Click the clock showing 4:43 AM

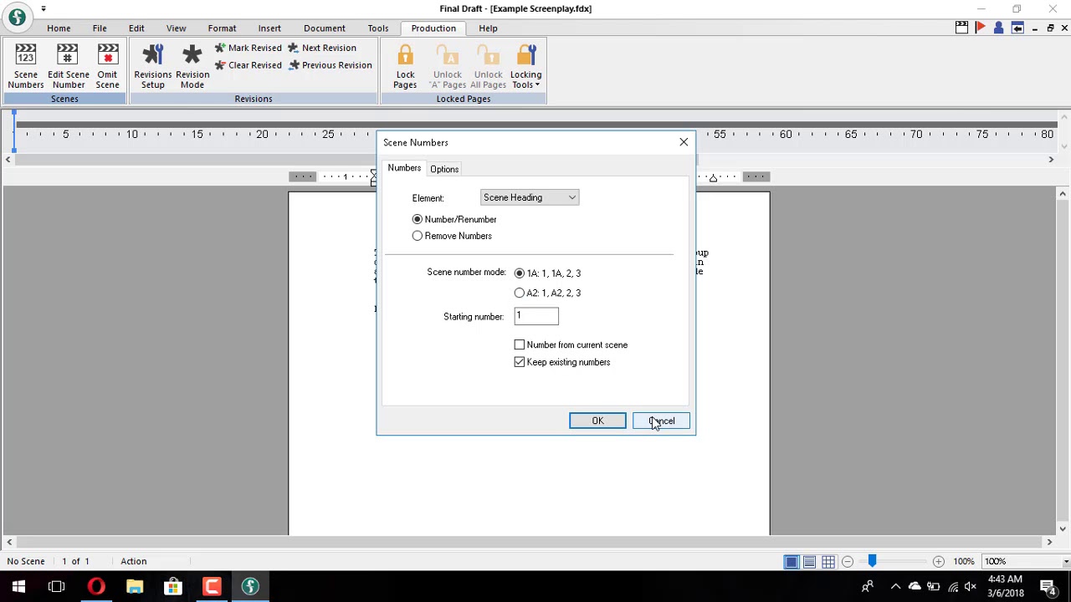pyautogui.click(x=1005, y=579)
